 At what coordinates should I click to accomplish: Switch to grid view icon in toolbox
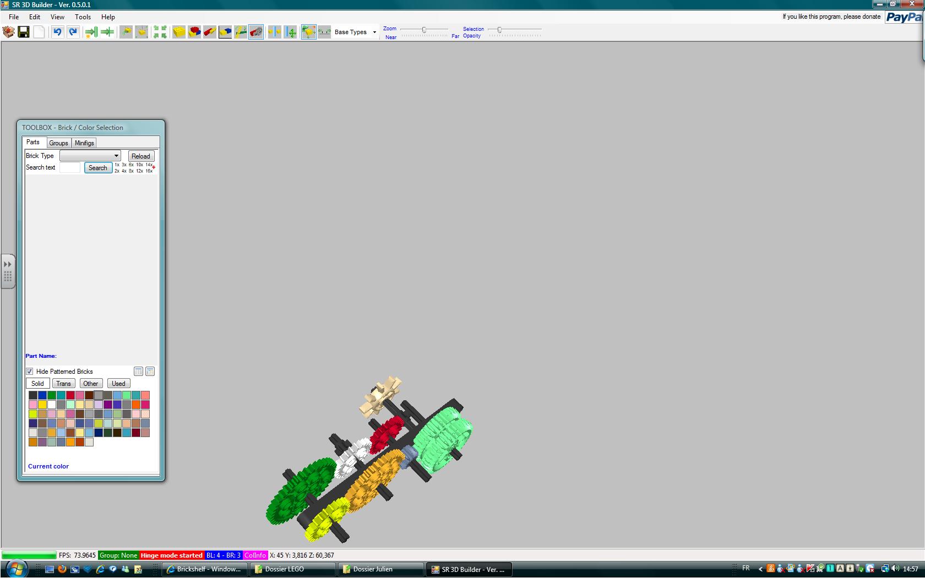tap(150, 372)
